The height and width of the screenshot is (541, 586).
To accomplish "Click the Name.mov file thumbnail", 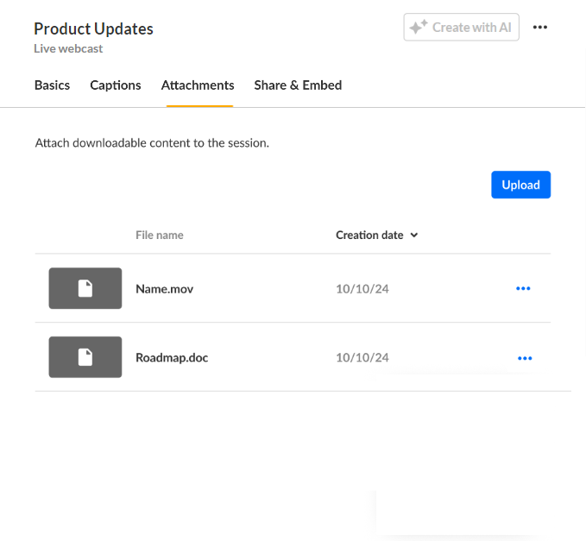I will click(x=85, y=288).
